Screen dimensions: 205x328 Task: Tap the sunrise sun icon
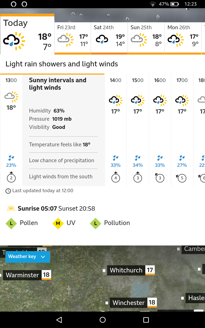point(11,208)
